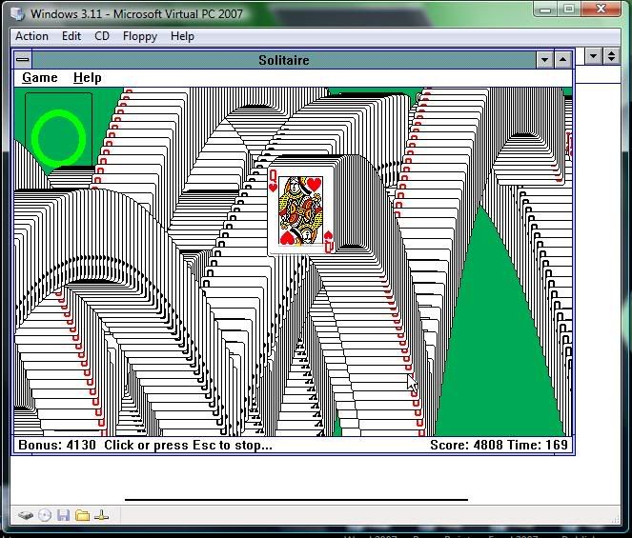Open Solitaire's Game menu
Screen dimensions: 632x538
click(39, 78)
